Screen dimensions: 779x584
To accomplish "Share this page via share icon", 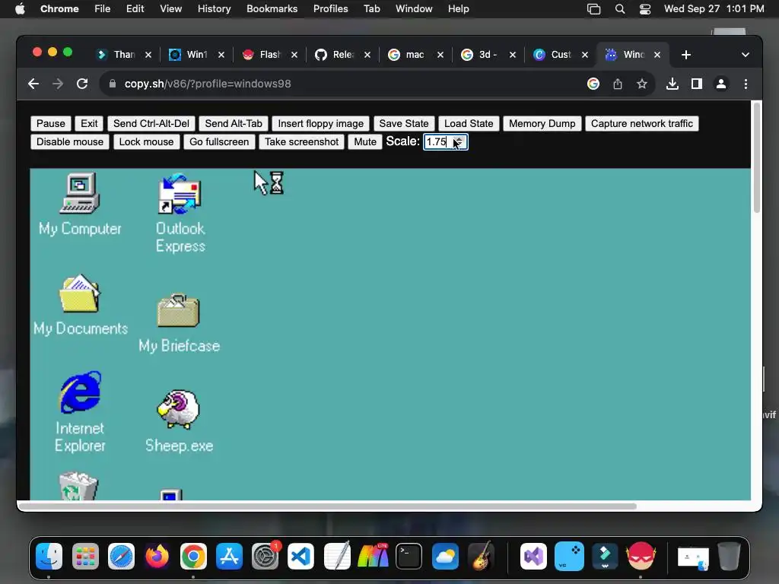I will [x=618, y=84].
